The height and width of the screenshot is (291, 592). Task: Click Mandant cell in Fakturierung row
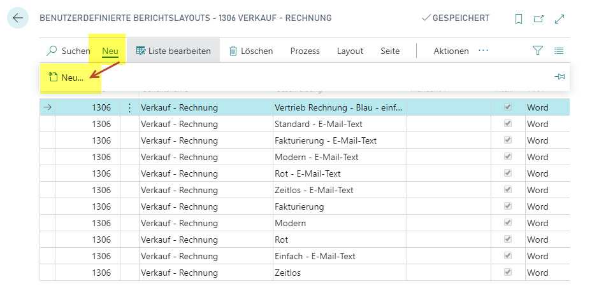449,206
